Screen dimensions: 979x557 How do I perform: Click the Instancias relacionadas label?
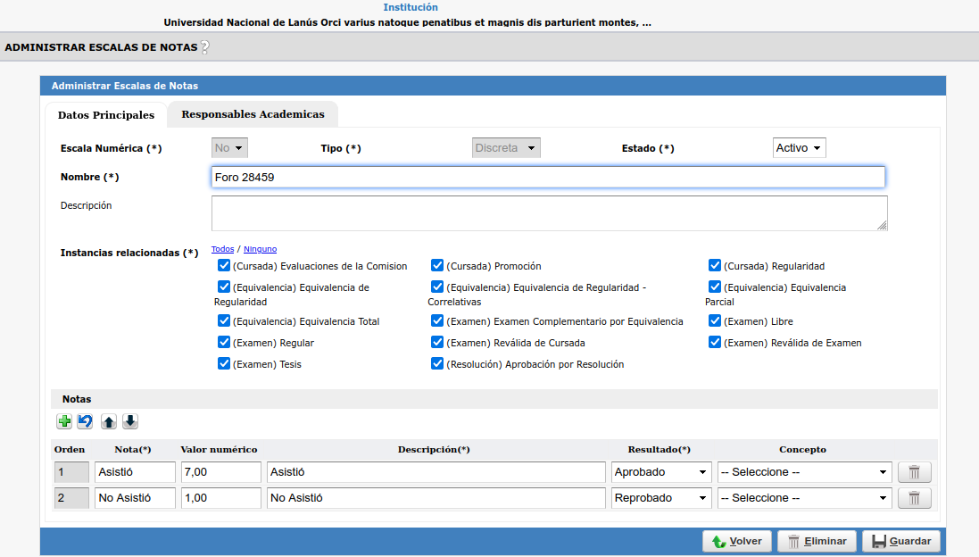[x=129, y=253]
